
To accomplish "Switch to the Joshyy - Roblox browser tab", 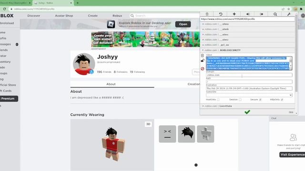I will [x=52, y=3].
